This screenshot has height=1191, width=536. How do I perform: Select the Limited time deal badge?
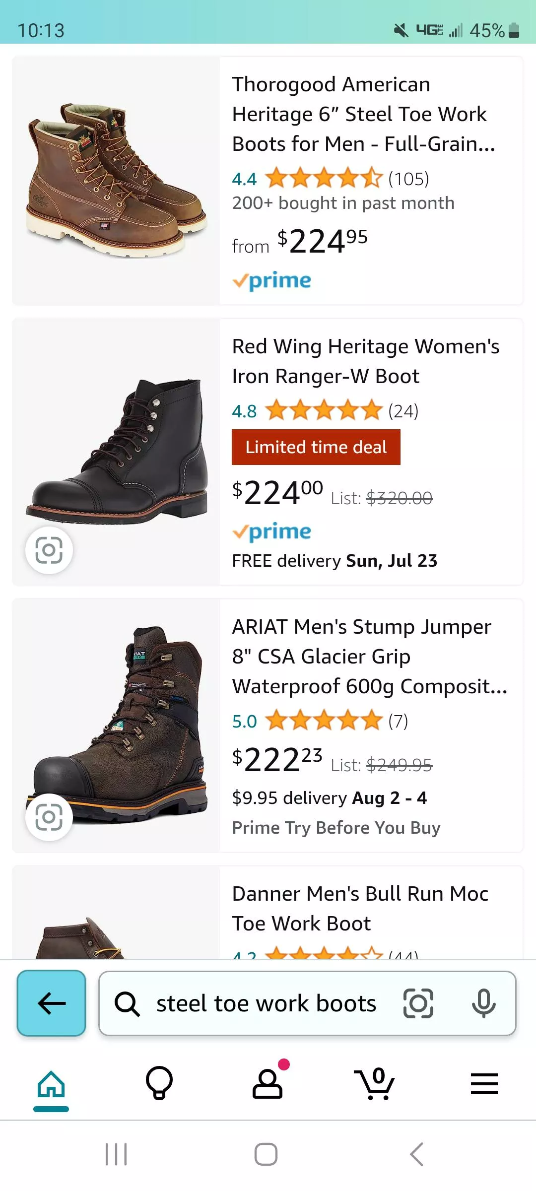(x=316, y=447)
